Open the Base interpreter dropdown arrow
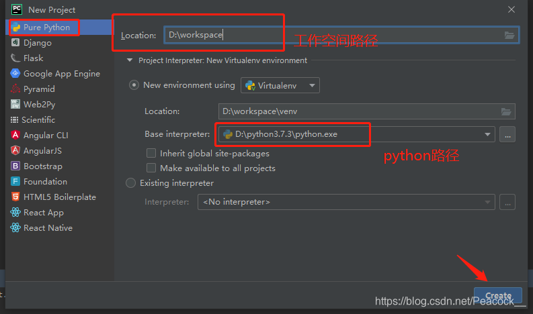The height and width of the screenshot is (314, 533). 487,134
